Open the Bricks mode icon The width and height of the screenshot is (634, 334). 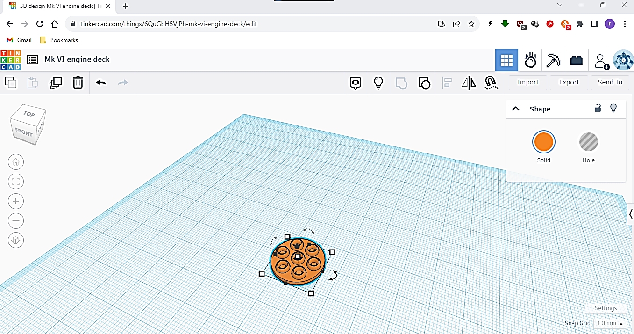point(577,60)
